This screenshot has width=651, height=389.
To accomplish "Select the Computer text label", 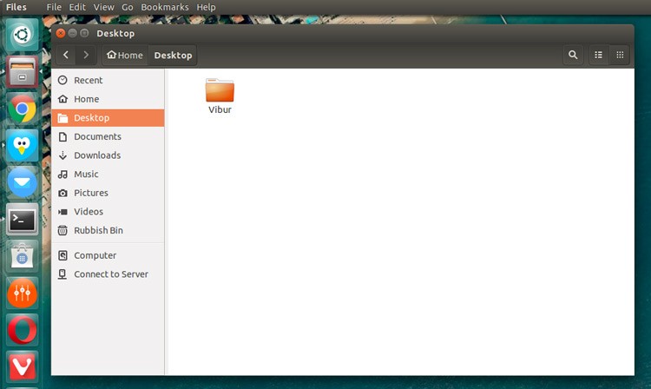I will [95, 255].
